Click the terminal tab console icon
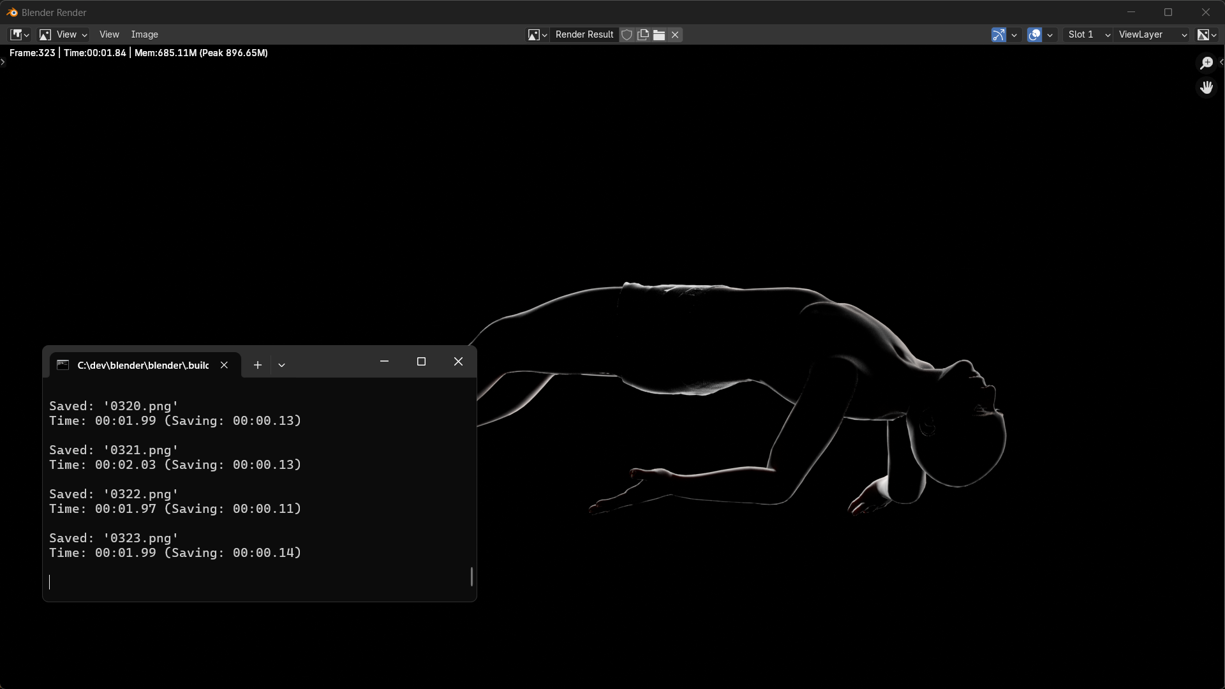The width and height of the screenshot is (1225, 689). pyautogui.click(x=63, y=365)
